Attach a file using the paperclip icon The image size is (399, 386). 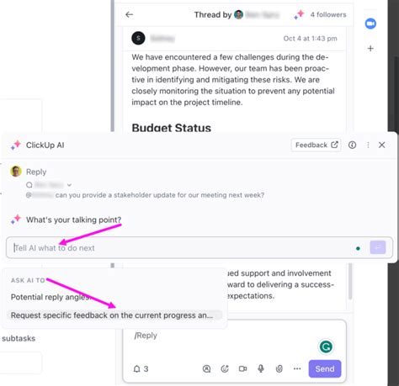click(279, 369)
